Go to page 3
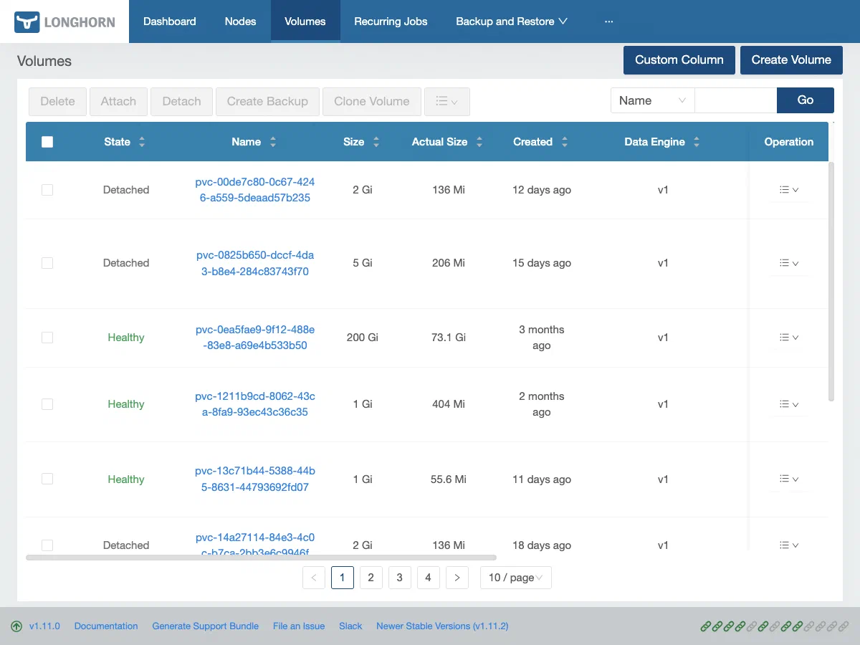This screenshot has height=645, width=860. (400, 578)
